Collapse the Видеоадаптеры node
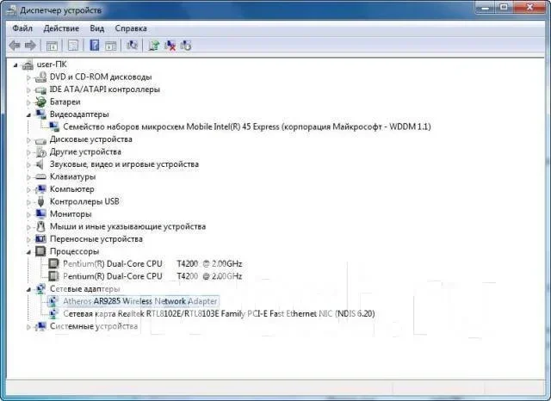This screenshot has height=401, width=551. tap(28, 115)
